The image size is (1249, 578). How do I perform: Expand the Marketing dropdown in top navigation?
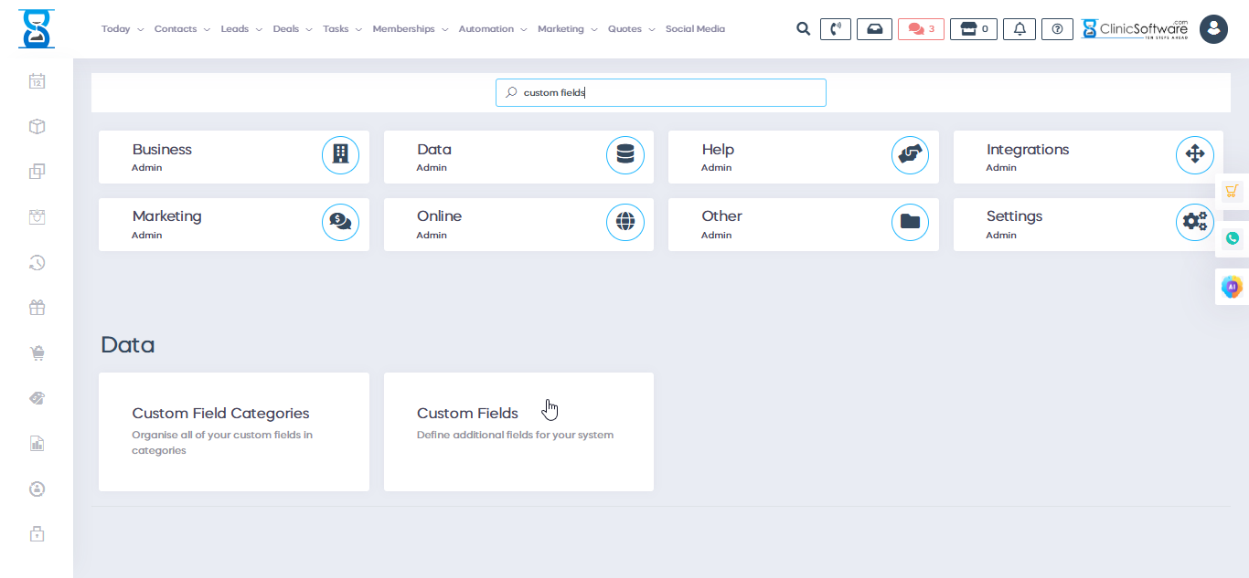pos(567,29)
